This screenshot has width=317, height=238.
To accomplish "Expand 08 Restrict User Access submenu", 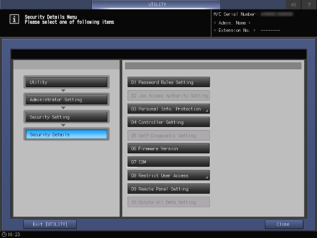I will click(x=169, y=175).
